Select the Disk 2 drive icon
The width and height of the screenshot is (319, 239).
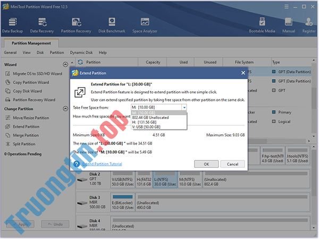pos(82,180)
